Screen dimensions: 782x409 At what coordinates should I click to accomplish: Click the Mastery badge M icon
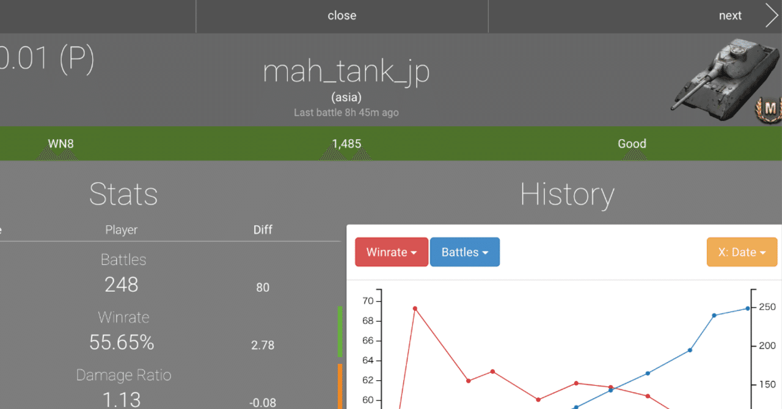770,110
